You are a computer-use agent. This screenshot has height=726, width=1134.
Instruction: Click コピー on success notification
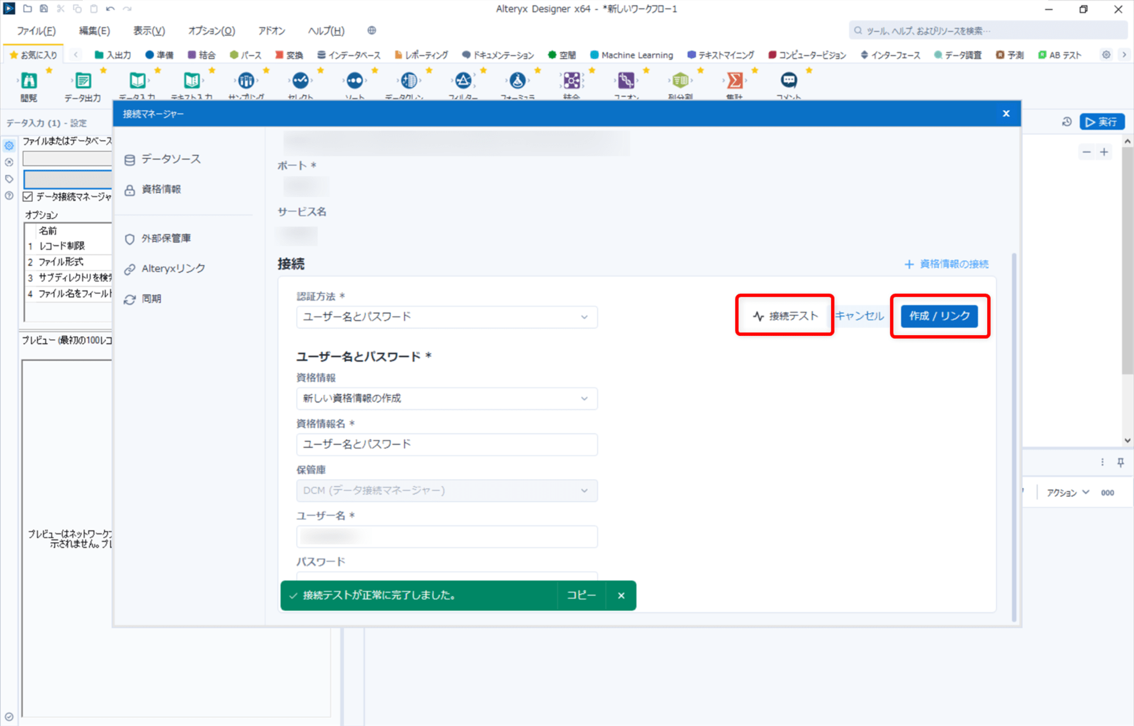[x=581, y=595]
